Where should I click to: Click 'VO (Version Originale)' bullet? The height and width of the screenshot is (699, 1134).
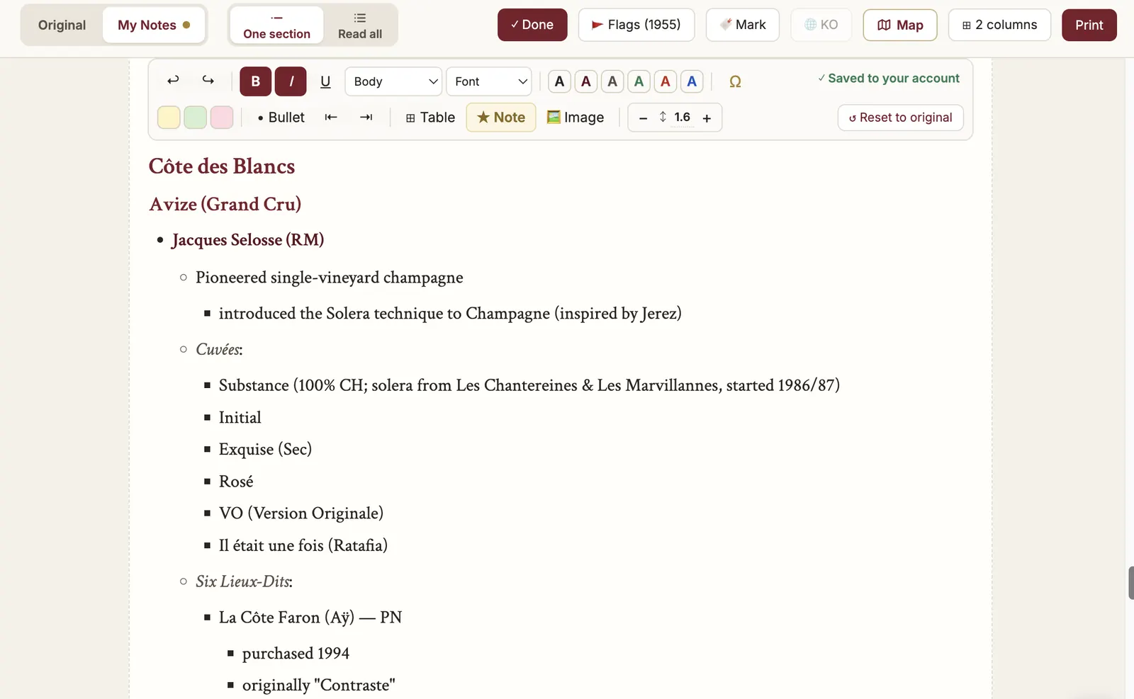tap(301, 513)
